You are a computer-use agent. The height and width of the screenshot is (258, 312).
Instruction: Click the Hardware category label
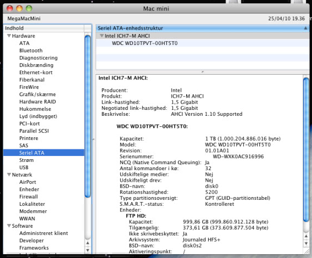pos(24,36)
